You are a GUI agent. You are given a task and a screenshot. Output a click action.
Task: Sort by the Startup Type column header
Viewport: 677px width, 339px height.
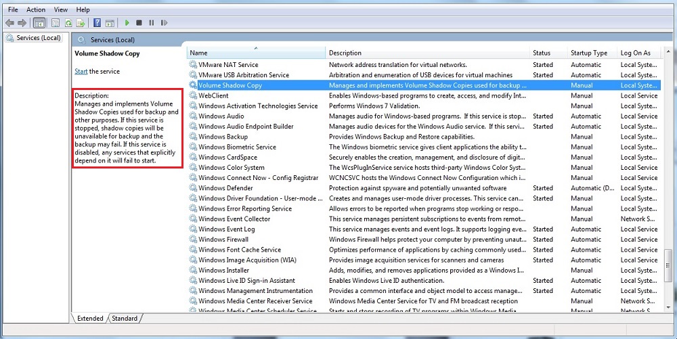pos(592,53)
